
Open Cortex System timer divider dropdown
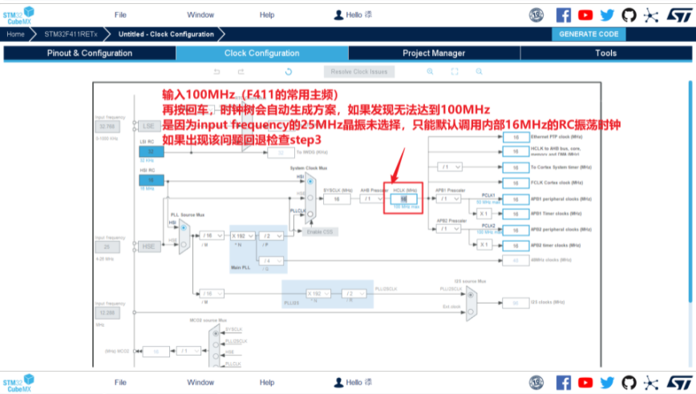(x=450, y=167)
